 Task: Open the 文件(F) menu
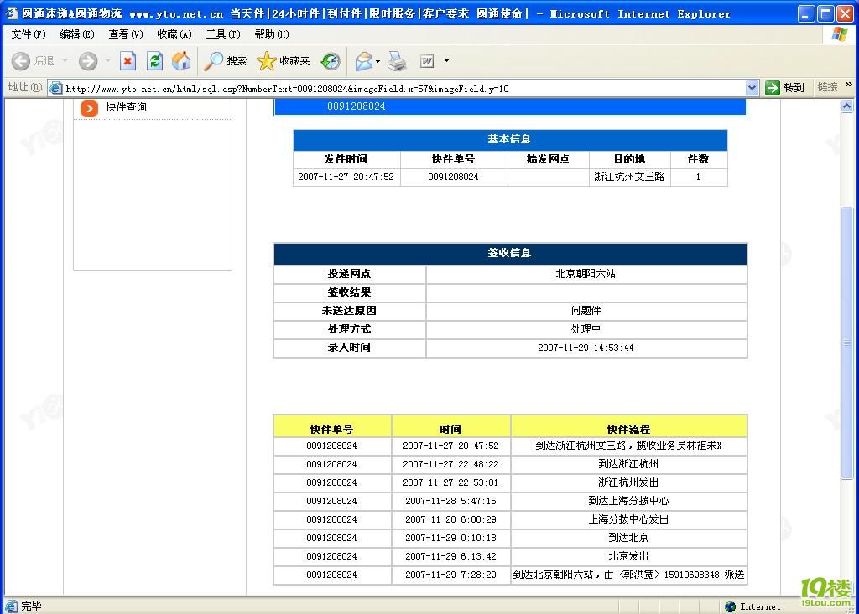29,34
